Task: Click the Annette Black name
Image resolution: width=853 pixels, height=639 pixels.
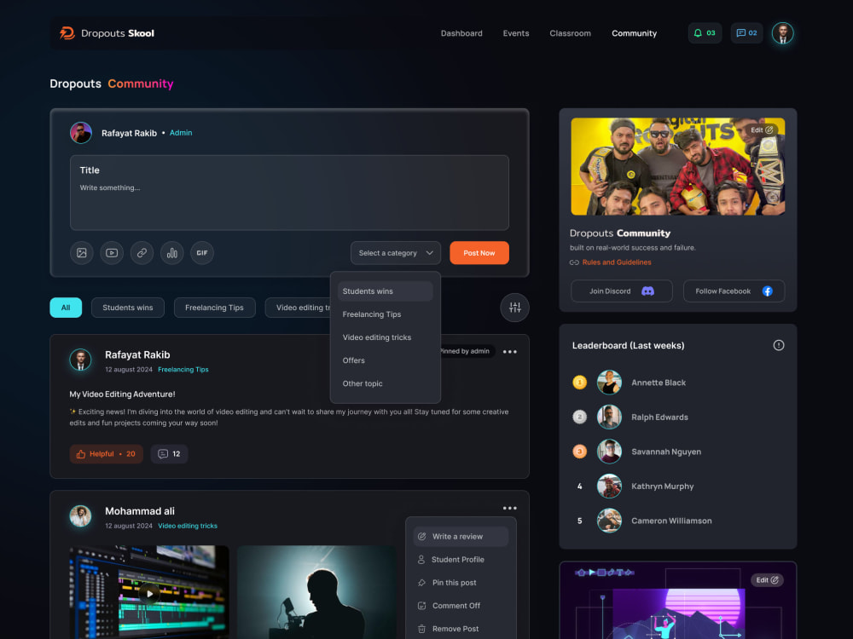Action: point(659,383)
